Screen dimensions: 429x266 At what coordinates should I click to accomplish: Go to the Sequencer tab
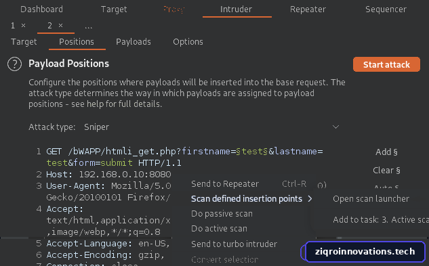pos(386,9)
